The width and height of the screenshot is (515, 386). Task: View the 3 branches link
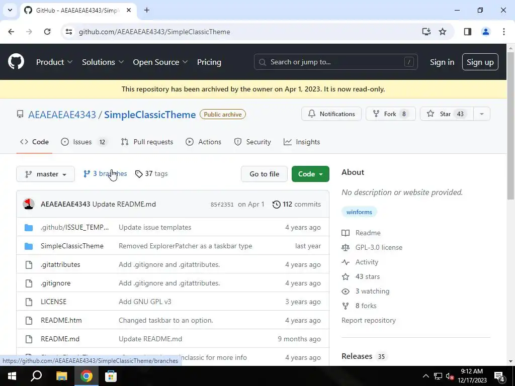click(x=105, y=173)
